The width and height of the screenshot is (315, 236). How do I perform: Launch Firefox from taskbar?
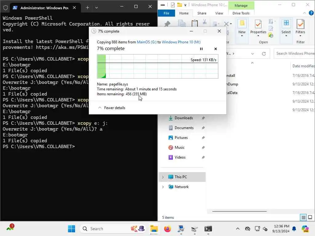(167, 229)
